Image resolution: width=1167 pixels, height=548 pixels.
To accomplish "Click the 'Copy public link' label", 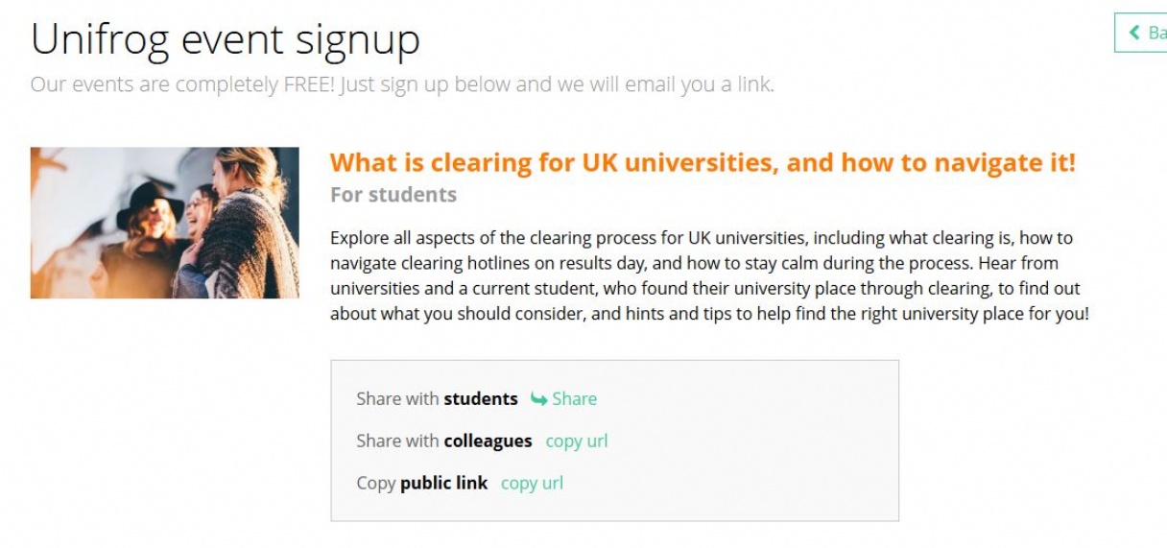I will (421, 483).
